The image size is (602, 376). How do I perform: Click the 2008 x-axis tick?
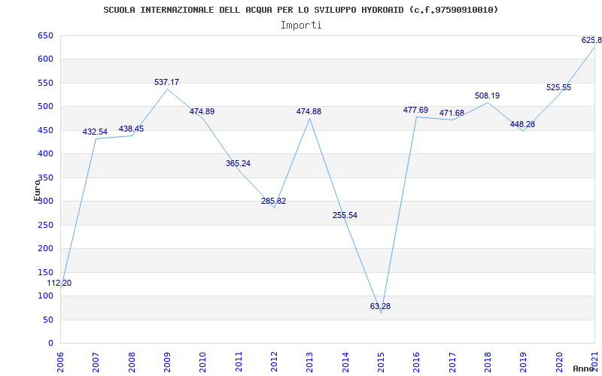pyautogui.click(x=132, y=362)
